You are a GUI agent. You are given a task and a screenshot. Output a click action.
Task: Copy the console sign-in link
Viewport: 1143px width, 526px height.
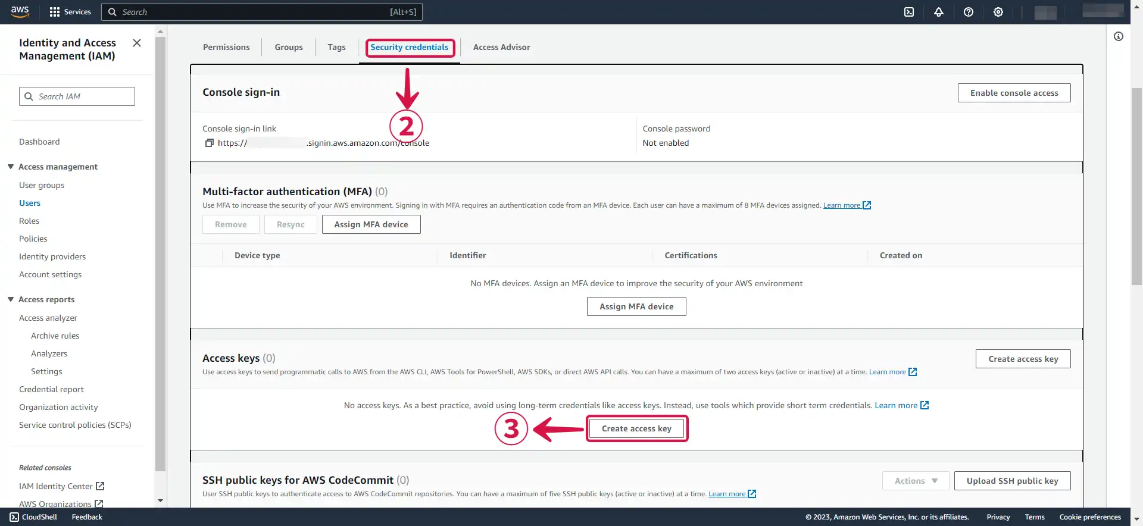pos(210,143)
